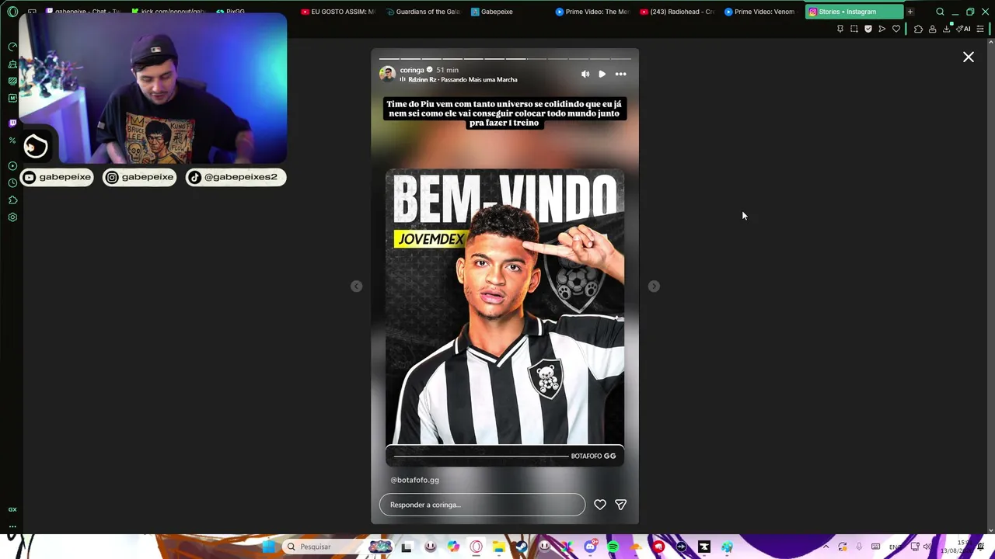Share the story via paper plane icon
This screenshot has height=559, width=995.
(620, 505)
